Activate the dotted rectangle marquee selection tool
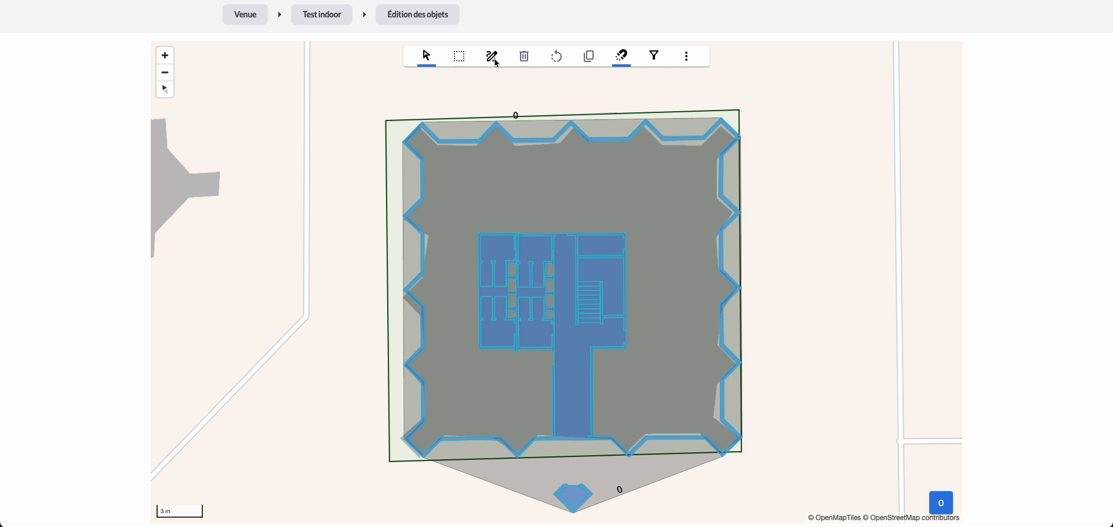 459,56
